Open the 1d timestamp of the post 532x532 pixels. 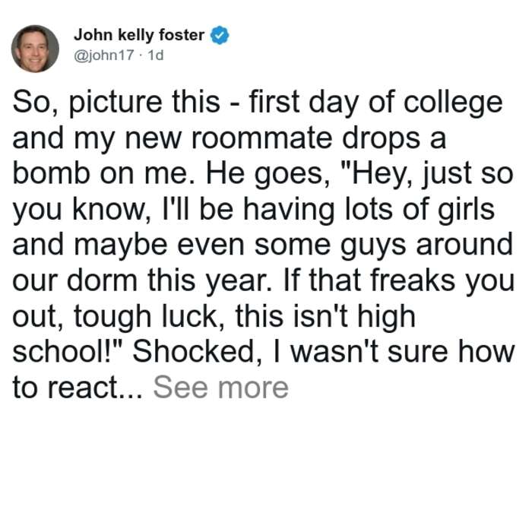click(156, 55)
